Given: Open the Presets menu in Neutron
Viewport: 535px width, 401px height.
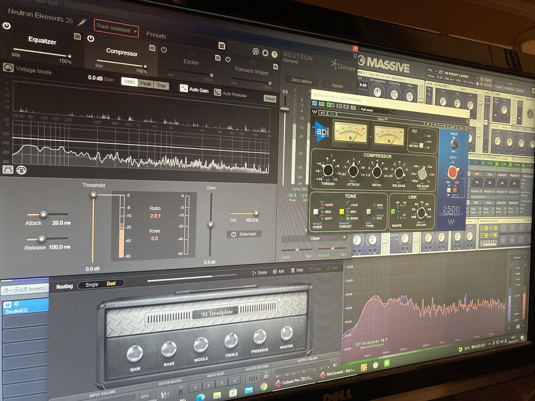Looking at the screenshot, I should pos(156,35).
